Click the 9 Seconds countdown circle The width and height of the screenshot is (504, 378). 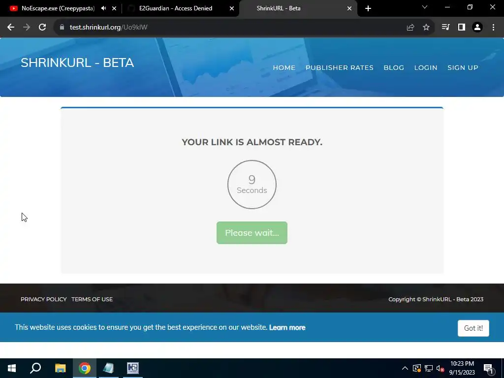coord(252,185)
